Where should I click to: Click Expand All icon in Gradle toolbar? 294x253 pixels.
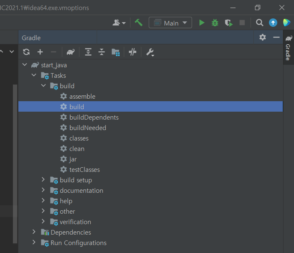tap(88, 52)
